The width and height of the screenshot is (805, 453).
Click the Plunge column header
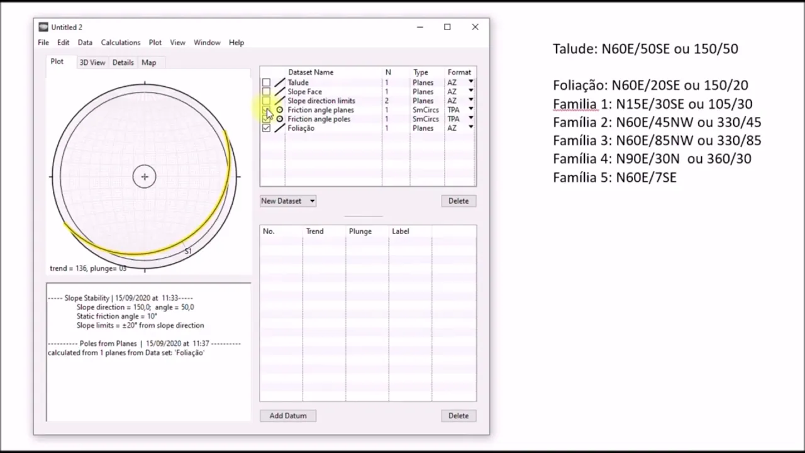[360, 232]
